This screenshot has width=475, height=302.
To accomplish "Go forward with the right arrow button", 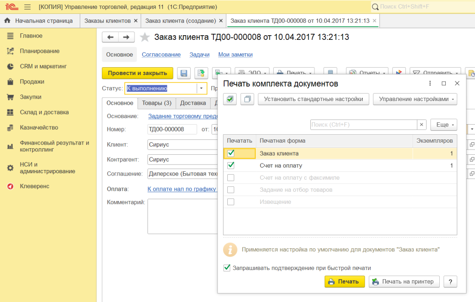I will tap(126, 37).
